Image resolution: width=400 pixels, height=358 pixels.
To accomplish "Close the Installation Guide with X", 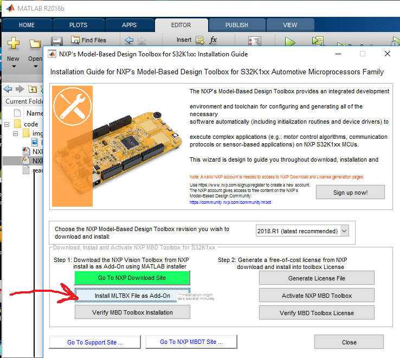I will click(x=388, y=54).
